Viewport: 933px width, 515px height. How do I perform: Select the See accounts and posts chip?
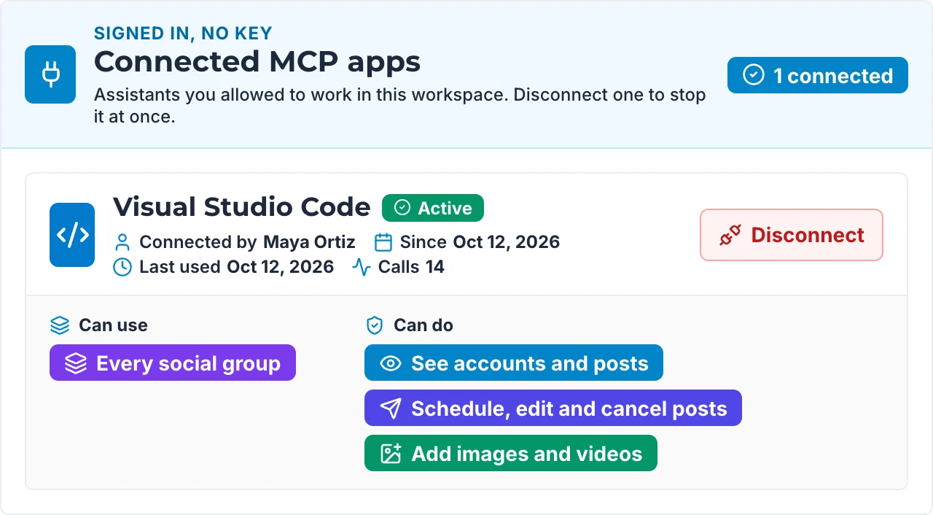[514, 363]
